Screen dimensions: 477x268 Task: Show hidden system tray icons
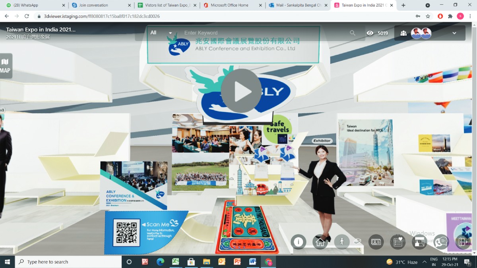click(x=425, y=262)
